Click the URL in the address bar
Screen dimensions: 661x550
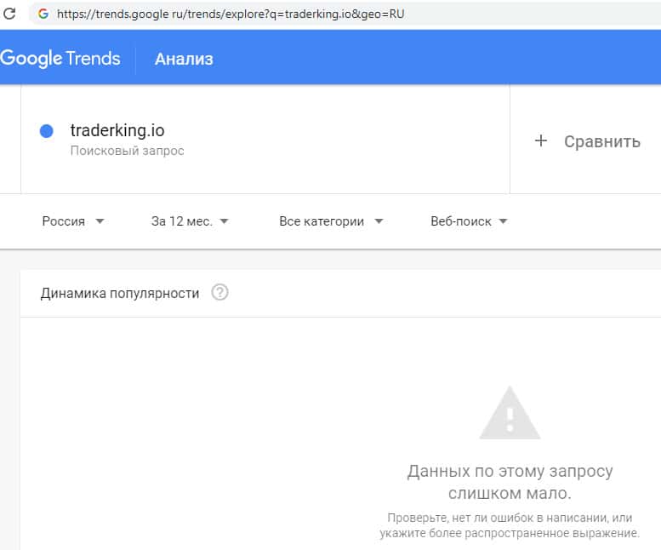coord(230,14)
